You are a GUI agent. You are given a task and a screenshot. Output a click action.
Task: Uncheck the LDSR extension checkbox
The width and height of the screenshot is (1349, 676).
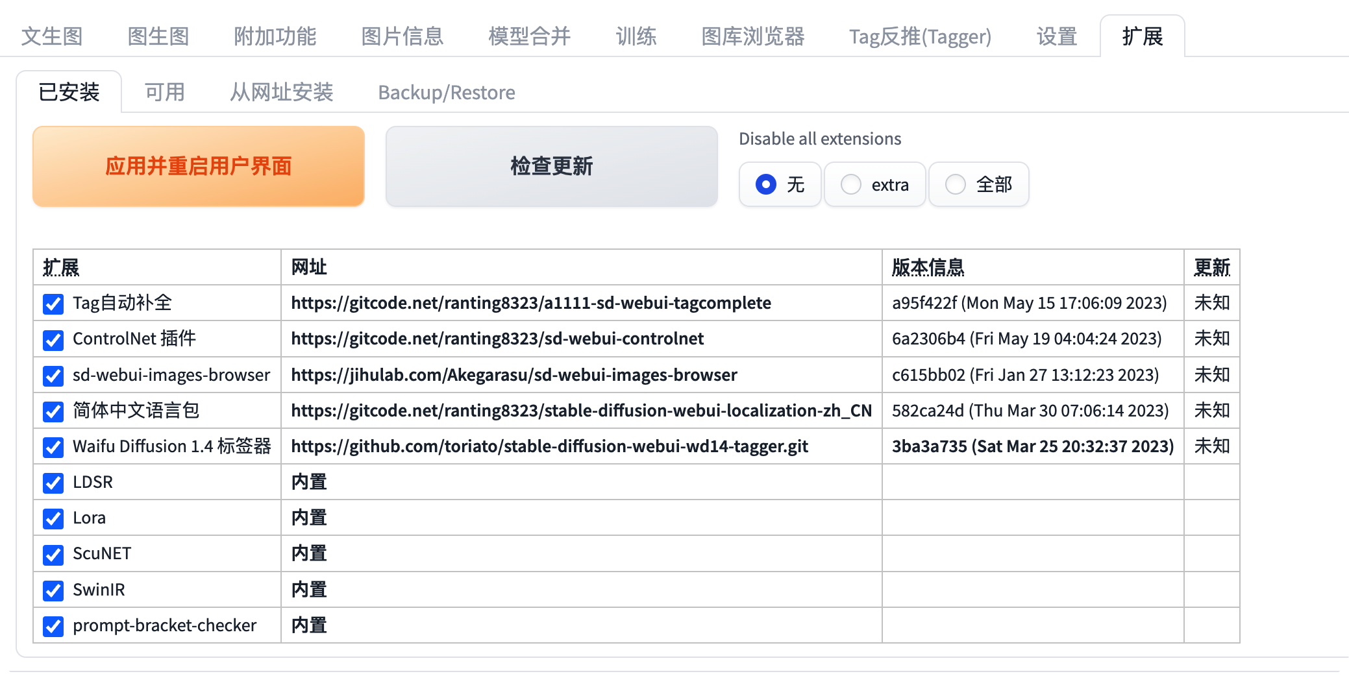[53, 483]
